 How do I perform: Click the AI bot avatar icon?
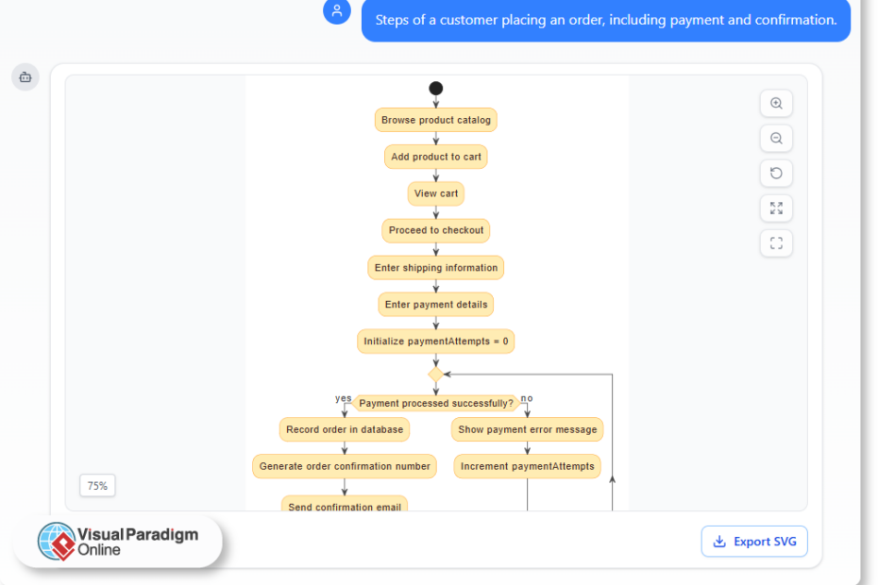click(25, 76)
